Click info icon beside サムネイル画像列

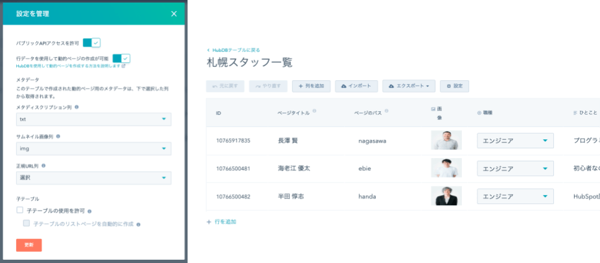pos(58,137)
